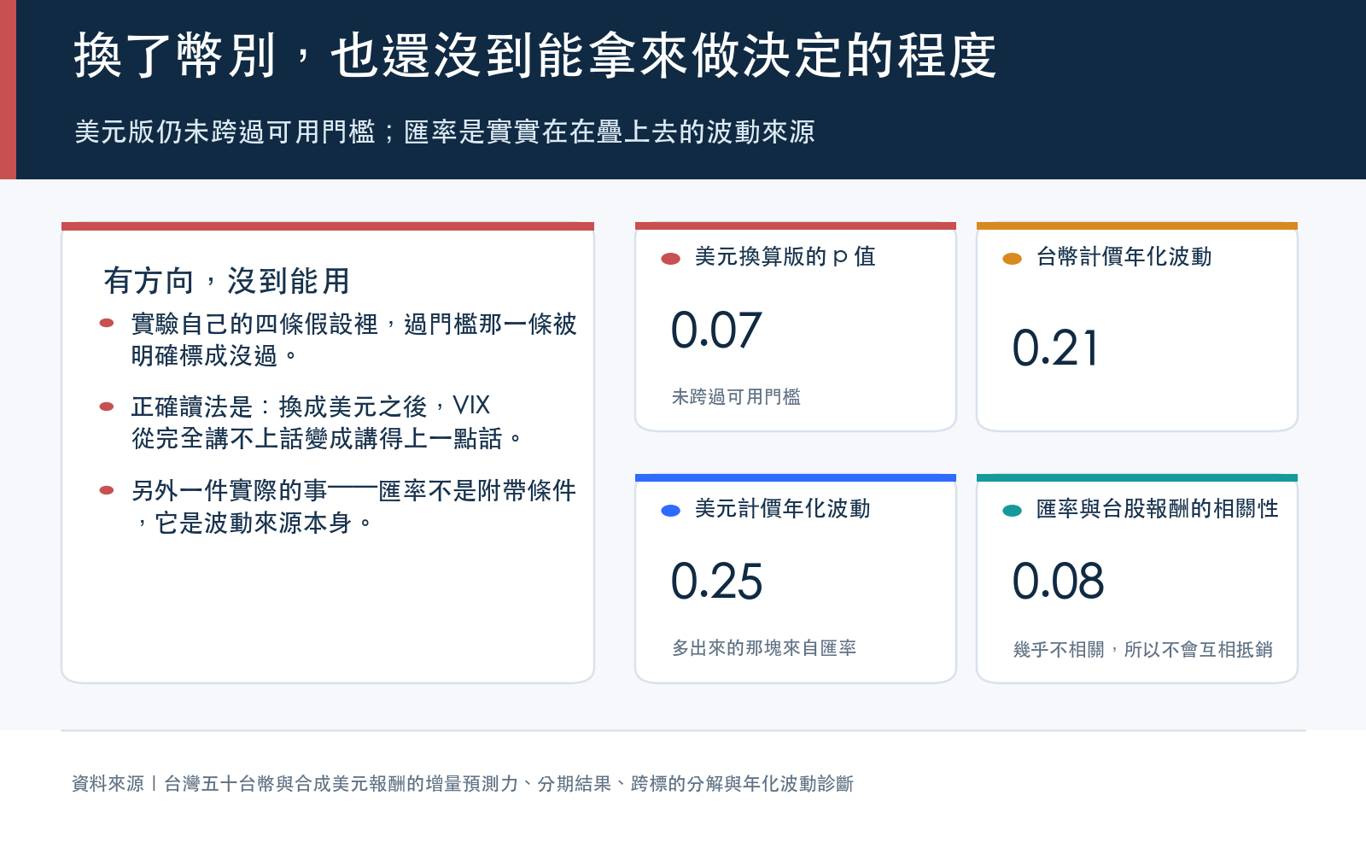The image size is (1366, 854).
Task: Select the card label 台幣計價年化波動
Action: click(x=1124, y=256)
